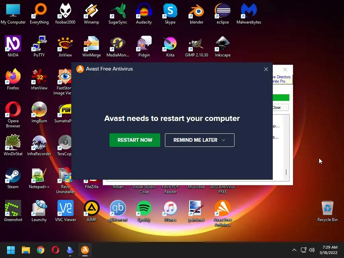The width and height of the screenshot is (344, 258).
Task: Select the eclipse desktop icon
Action: [x=223, y=13]
